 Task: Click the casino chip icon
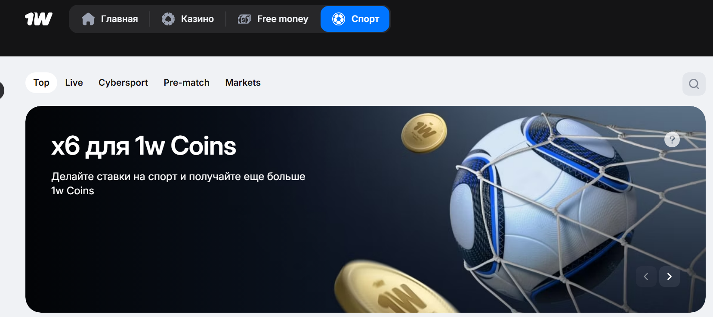pos(168,19)
